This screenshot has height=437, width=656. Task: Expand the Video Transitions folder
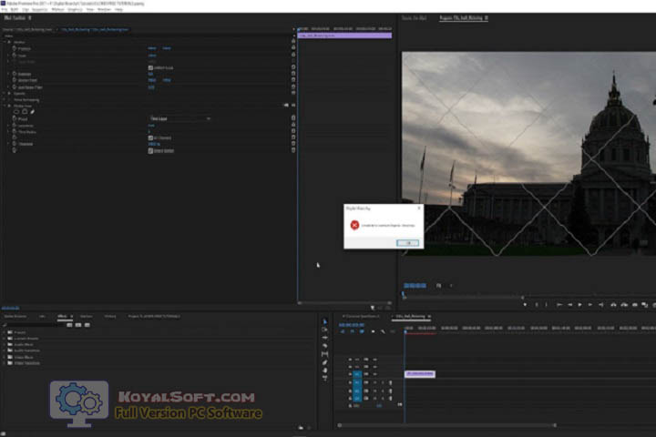[5, 363]
